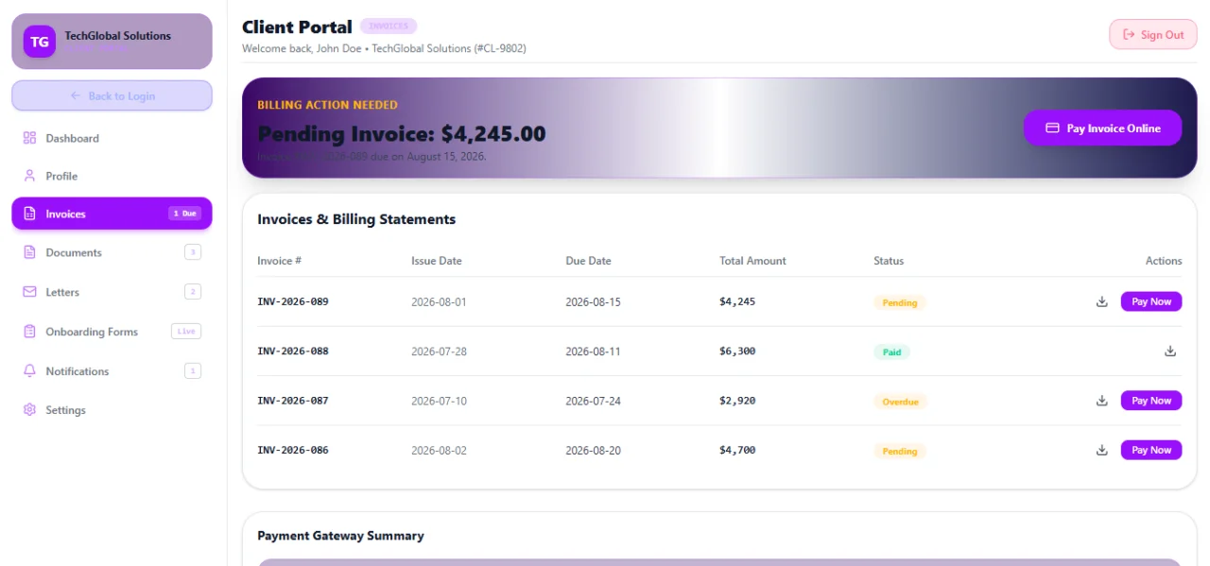Click invoice number INV-2026-087
Image resolution: width=1210 pixels, height=566 pixels.
point(293,401)
